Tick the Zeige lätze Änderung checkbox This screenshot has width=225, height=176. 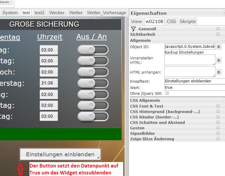(218, 139)
